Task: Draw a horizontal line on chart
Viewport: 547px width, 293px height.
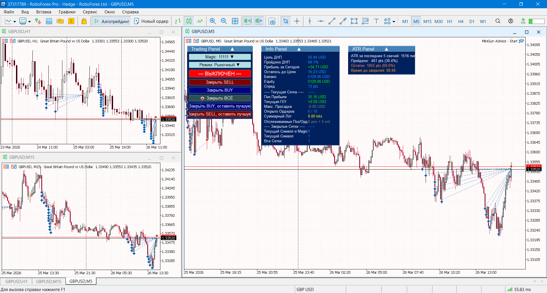Action: pos(321,21)
